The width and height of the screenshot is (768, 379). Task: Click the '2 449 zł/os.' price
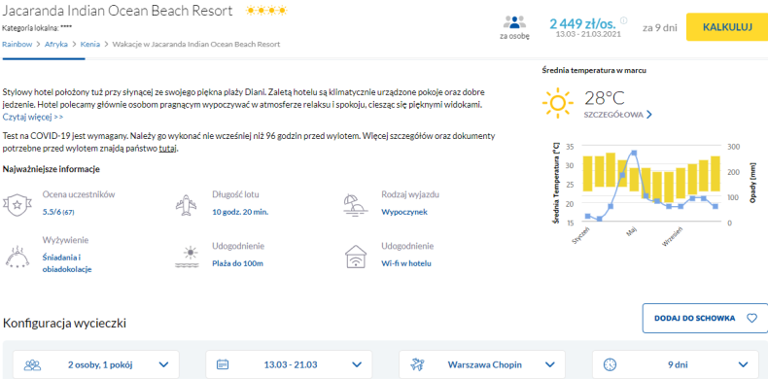(x=583, y=23)
